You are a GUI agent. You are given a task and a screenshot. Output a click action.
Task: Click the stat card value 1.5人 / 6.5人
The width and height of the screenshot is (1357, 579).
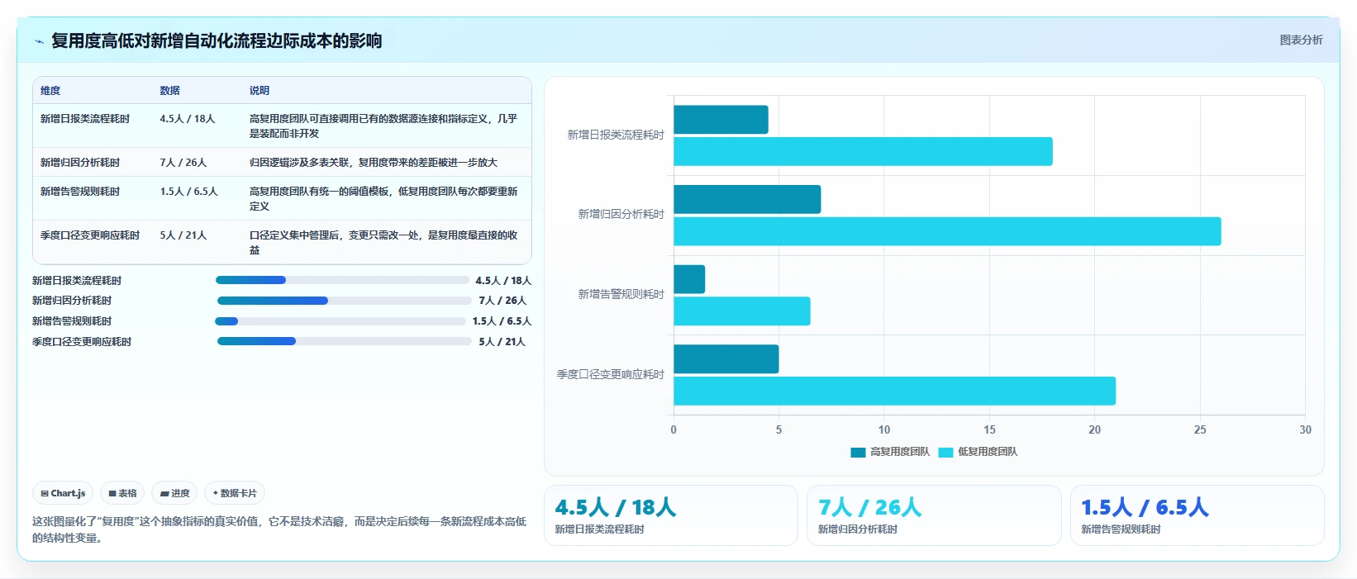[x=1145, y=507]
